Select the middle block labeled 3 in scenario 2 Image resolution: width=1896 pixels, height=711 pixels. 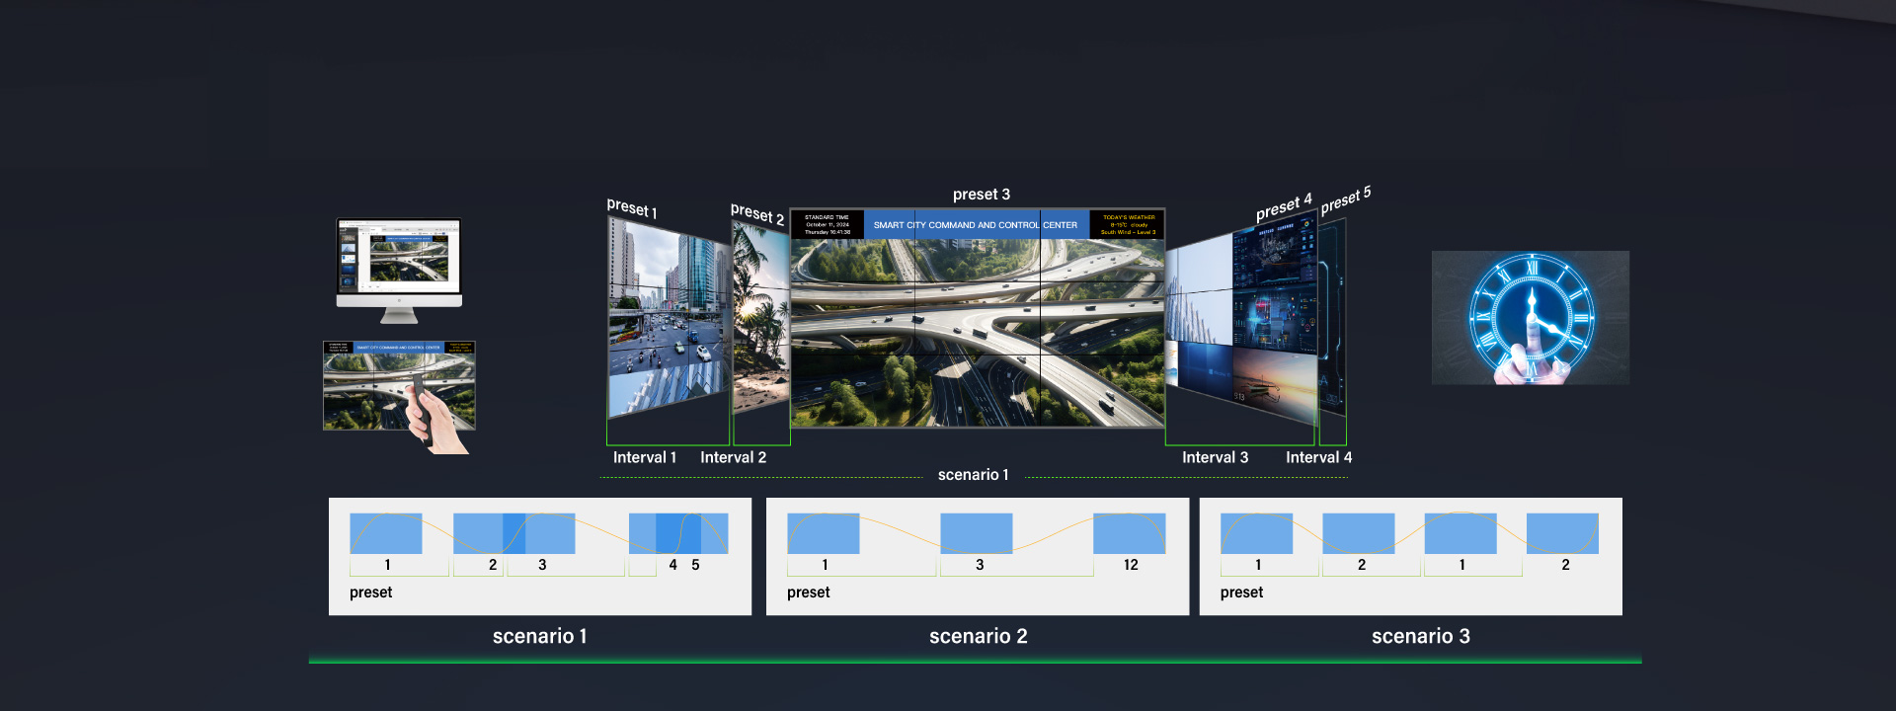[976, 533]
